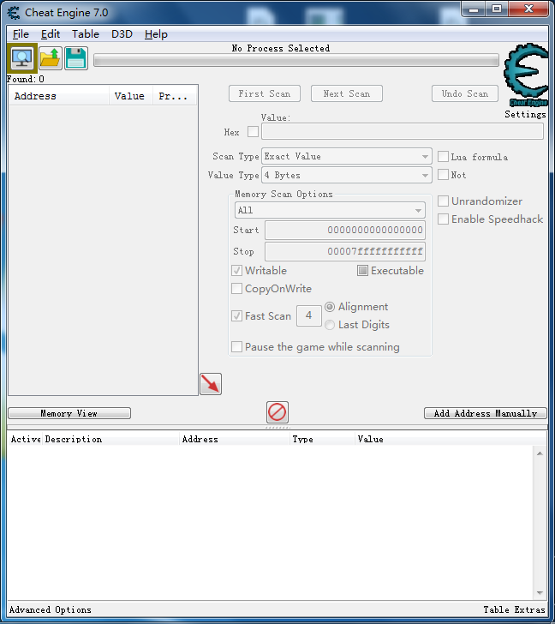Click the Cheat Engine logo for settings
555x624 pixels.
click(526, 75)
